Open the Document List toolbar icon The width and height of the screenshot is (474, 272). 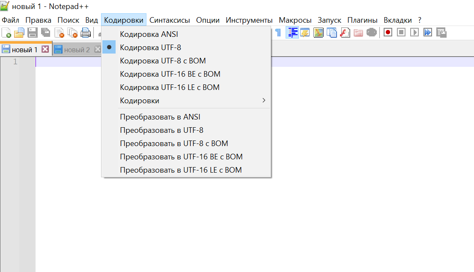tap(331, 33)
